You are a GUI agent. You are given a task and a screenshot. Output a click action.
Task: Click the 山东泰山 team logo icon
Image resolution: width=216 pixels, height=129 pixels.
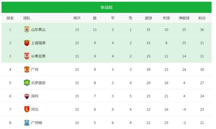27,29
